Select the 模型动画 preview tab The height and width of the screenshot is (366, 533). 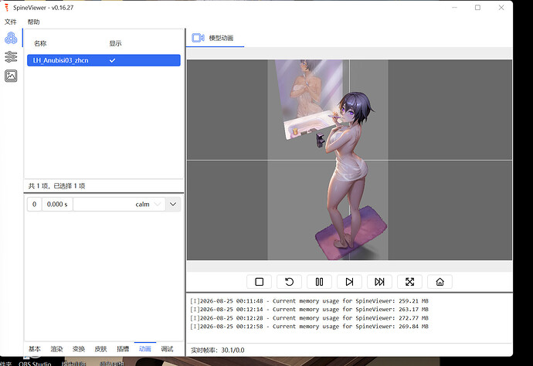coord(216,38)
